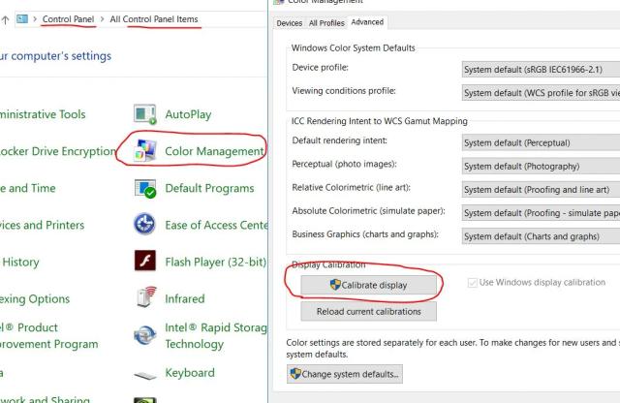
Task: Open the Ease of Access Center link
Action: point(216,225)
